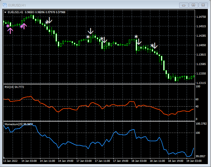Viewport: 211px width, 167px height.
Task: Select the down arrow above 17 Jan 11:00
Action: coord(104,40)
